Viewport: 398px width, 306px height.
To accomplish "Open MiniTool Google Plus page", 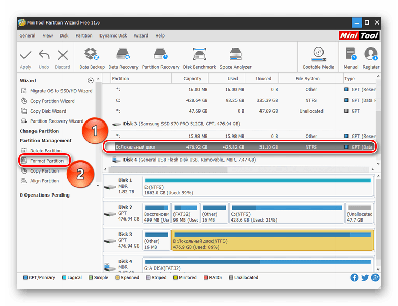I will [x=375, y=278].
